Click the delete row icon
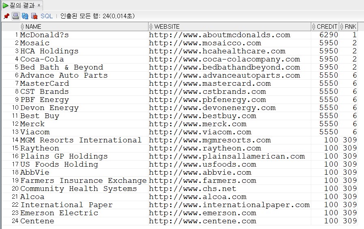This screenshot has width=364, height=229. point(34,16)
